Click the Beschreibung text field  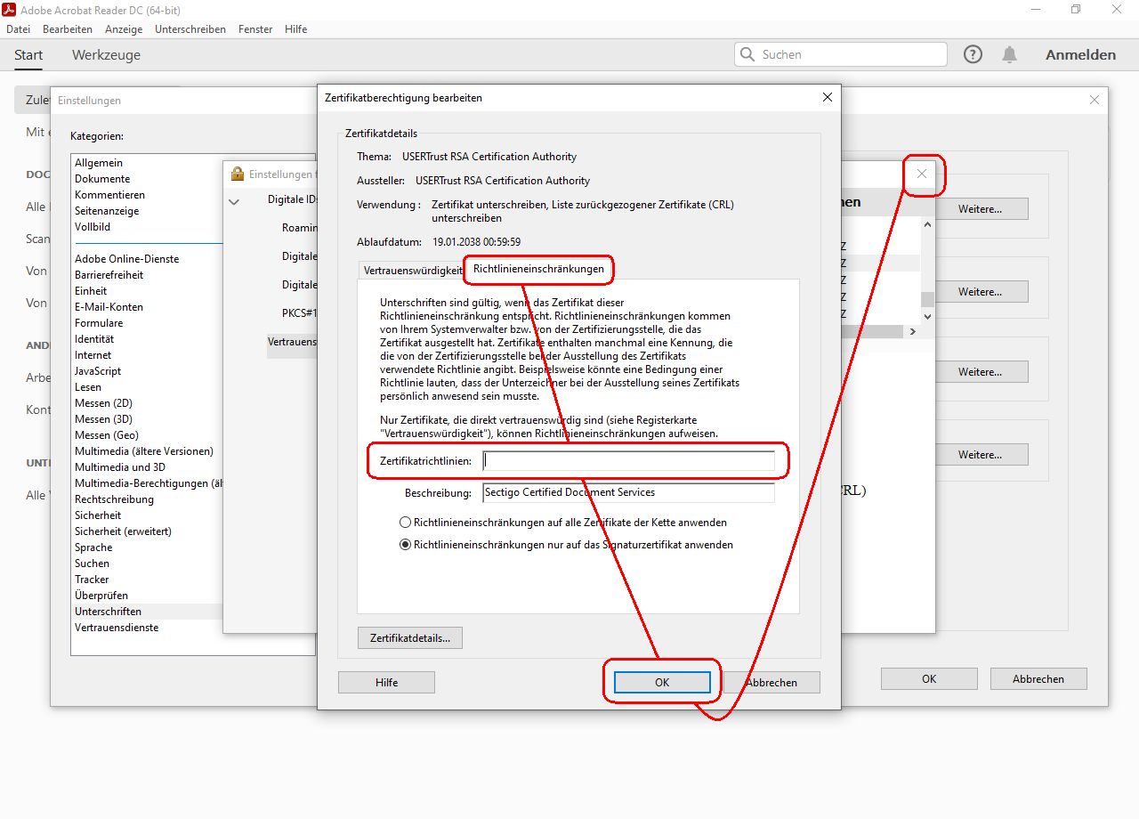628,492
